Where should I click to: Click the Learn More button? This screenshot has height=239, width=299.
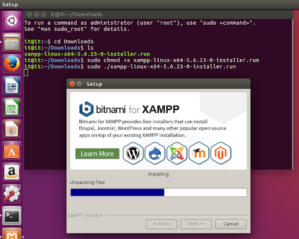coord(97,154)
